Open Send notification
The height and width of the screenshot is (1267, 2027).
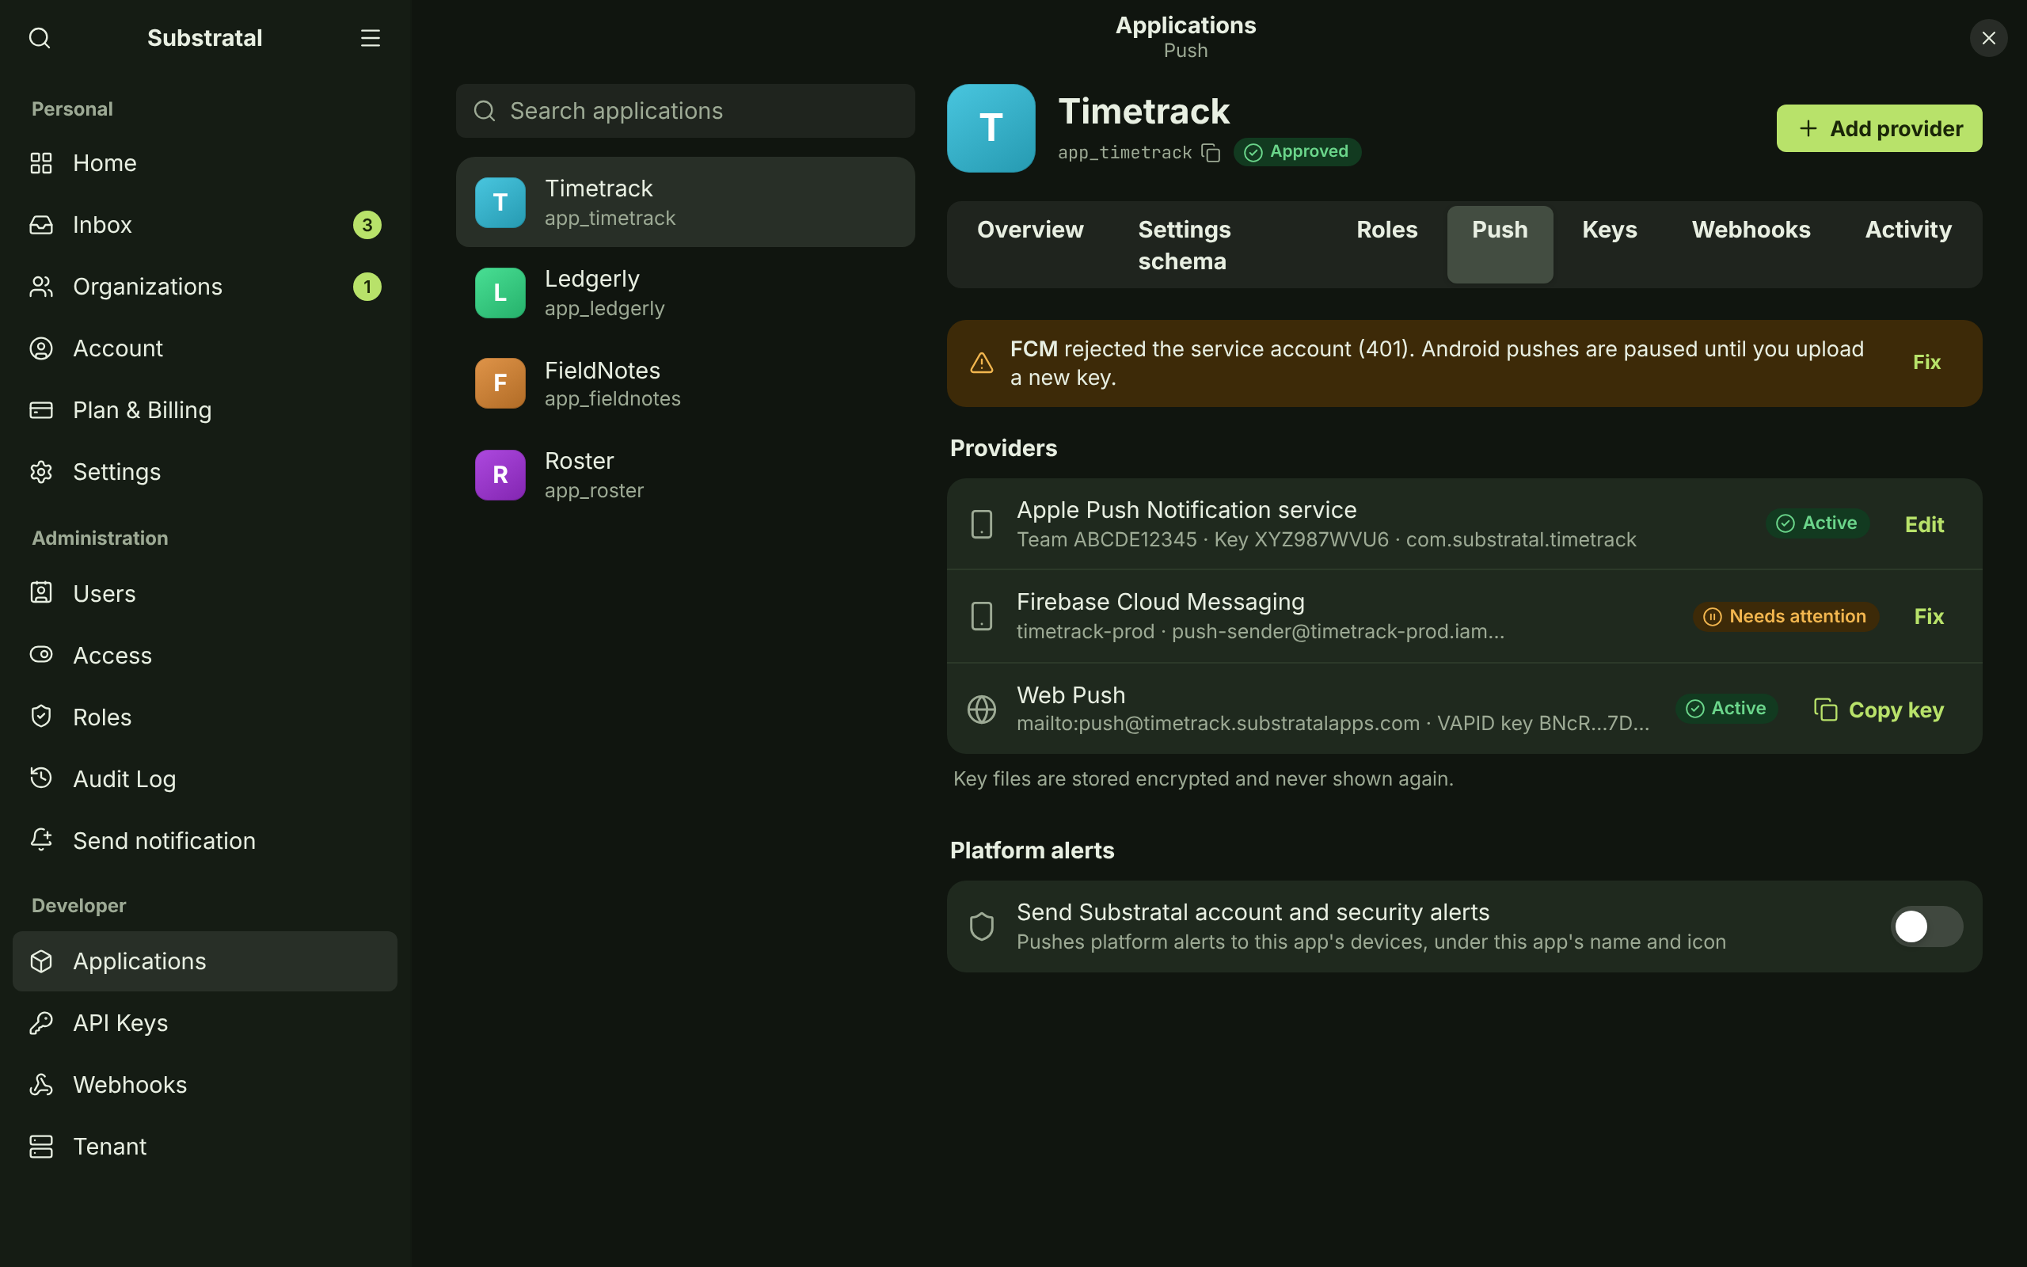point(205,840)
